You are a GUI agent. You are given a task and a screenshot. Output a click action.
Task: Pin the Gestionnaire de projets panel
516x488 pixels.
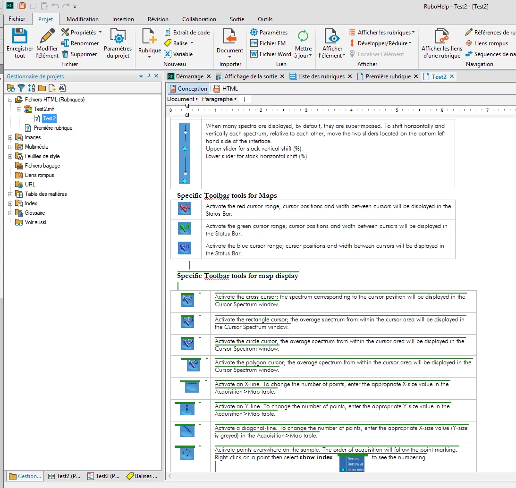(149, 76)
